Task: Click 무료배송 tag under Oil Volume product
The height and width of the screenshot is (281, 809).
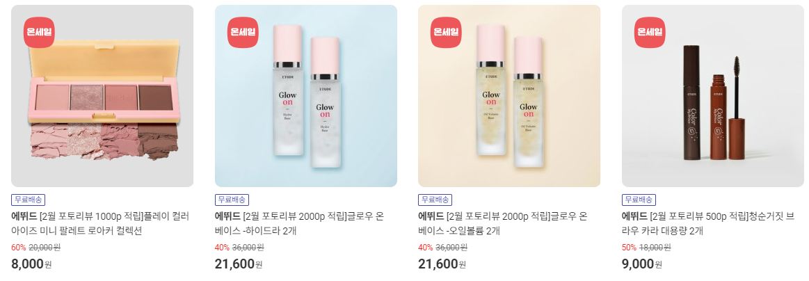Action: [x=435, y=200]
